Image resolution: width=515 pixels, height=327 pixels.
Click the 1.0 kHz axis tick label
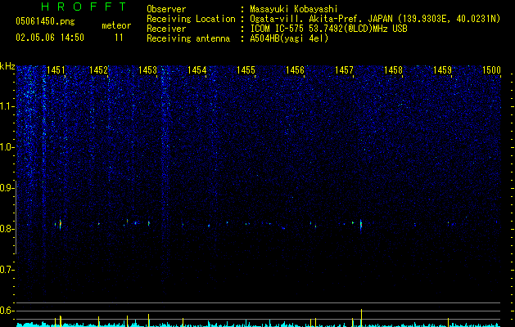[x=7, y=147]
